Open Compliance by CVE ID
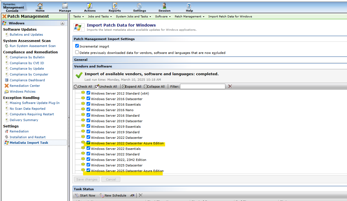The width and height of the screenshot is (347, 201). click(27, 63)
